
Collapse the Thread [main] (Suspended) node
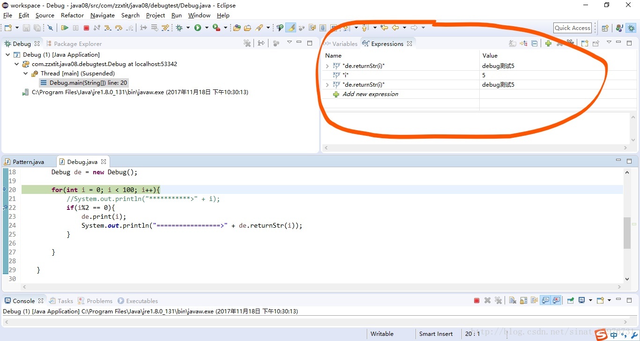25,74
